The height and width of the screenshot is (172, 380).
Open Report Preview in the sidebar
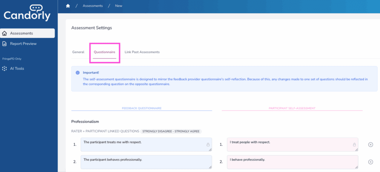click(23, 44)
